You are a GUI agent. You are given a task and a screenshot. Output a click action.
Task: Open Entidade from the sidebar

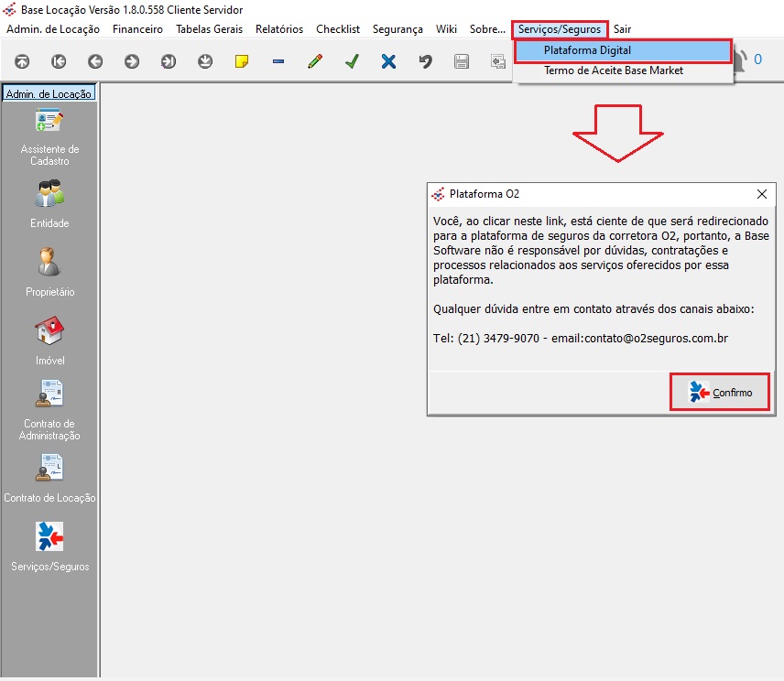[49, 203]
